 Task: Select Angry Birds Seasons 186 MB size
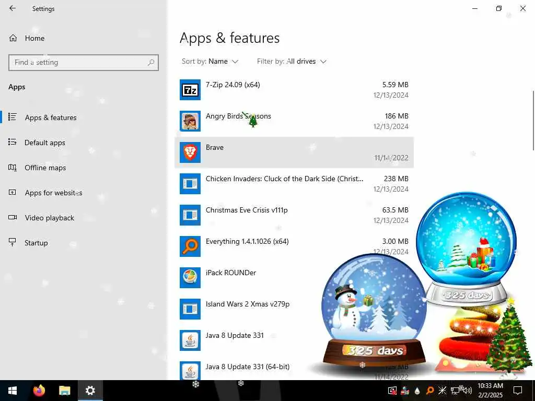(397, 116)
